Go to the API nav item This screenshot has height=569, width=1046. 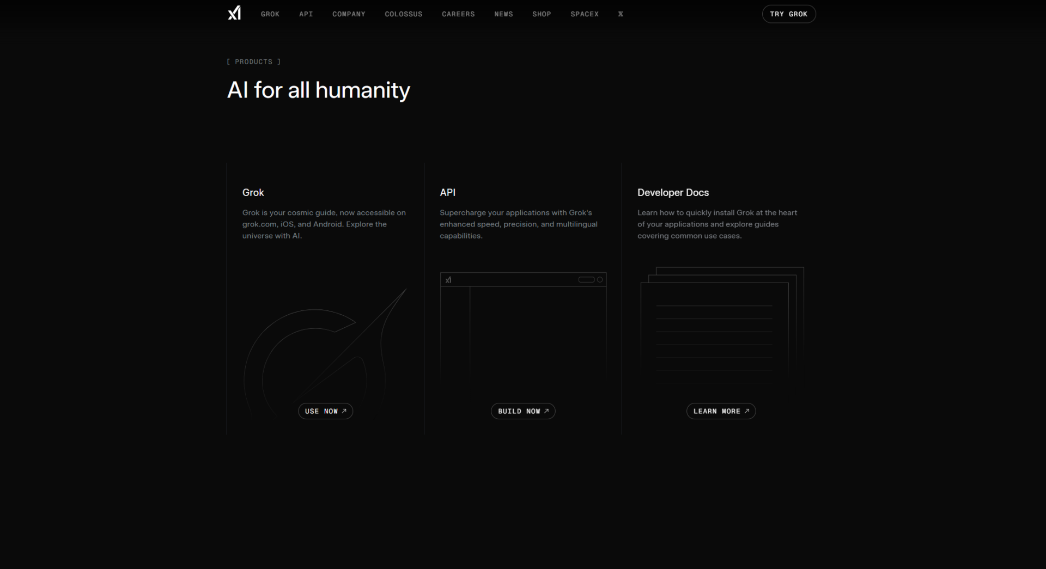[306, 14]
